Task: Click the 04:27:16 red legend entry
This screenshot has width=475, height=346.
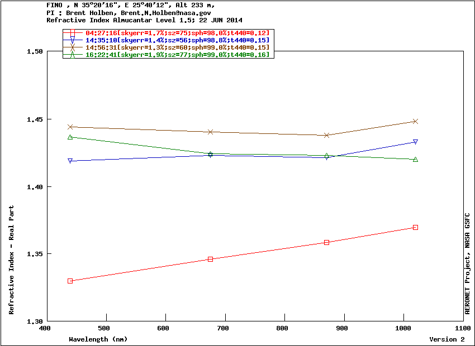Action: 177,33
